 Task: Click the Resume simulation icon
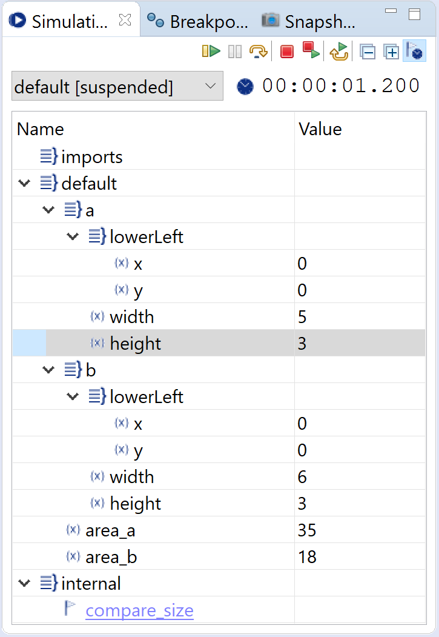tap(211, 52)
